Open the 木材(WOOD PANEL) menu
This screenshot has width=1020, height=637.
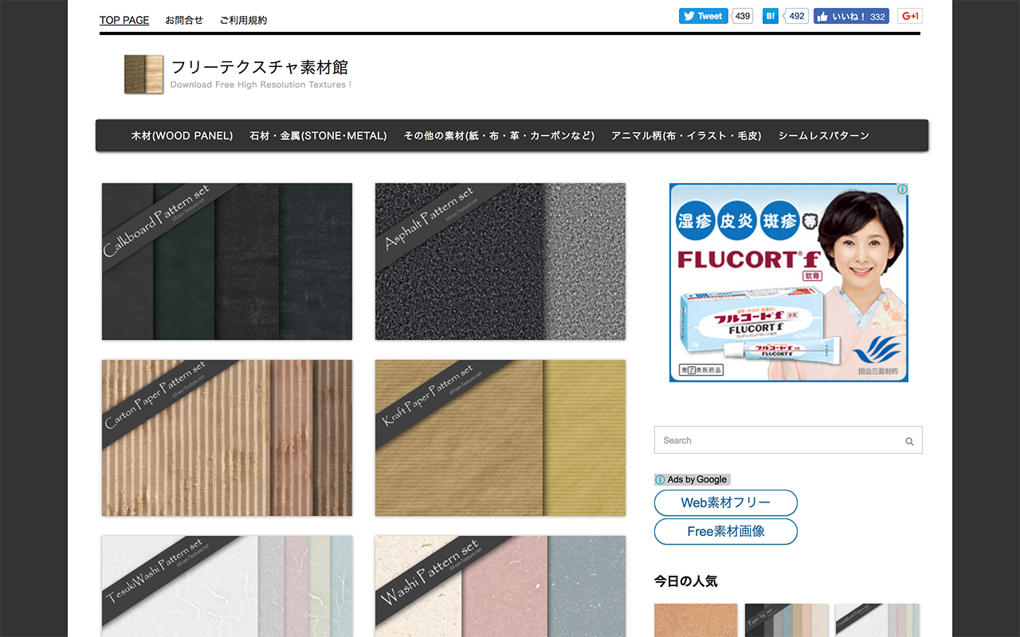pos(182,135)
